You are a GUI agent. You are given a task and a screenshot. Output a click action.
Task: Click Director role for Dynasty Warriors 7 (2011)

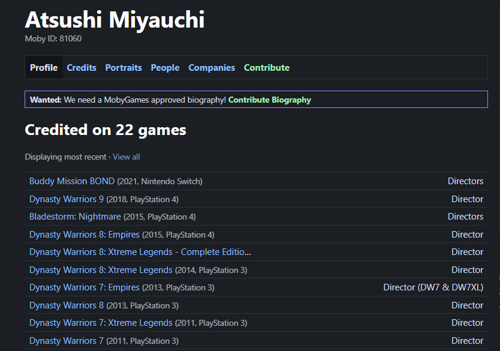point(468,341)
